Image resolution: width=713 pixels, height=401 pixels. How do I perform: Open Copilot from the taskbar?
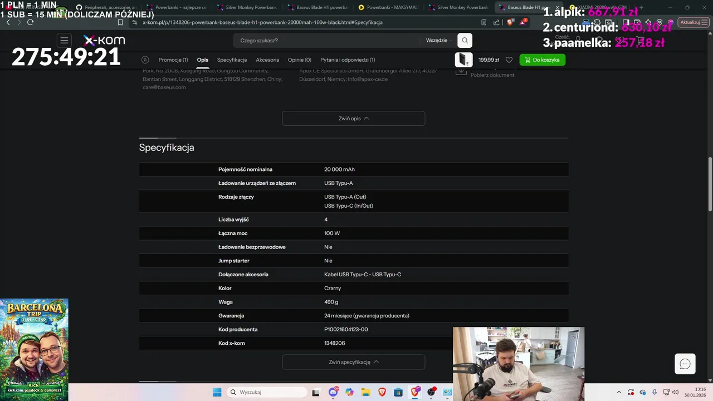pos(349,392)
